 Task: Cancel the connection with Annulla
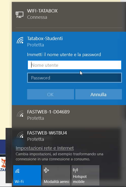click(x=99, y=94)
